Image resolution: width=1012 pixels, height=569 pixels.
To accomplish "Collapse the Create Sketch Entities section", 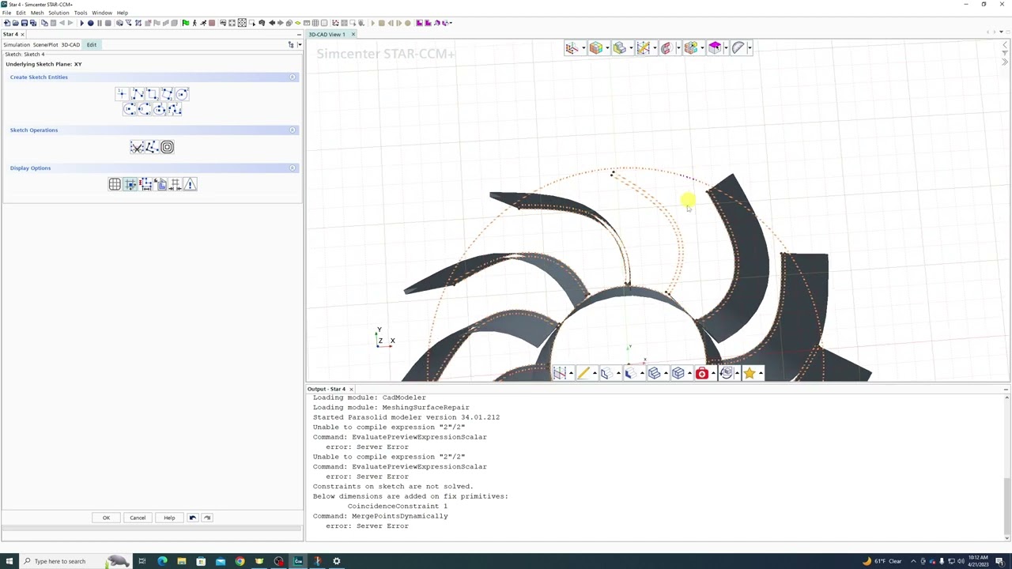I will click(293, 77).
